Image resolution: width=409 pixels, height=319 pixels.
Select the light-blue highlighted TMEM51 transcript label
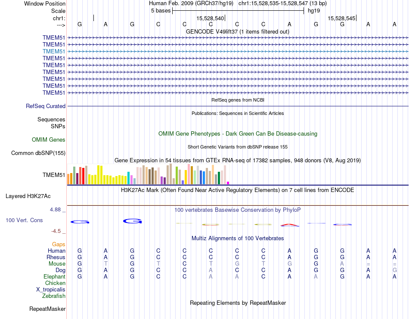point(54,51)
